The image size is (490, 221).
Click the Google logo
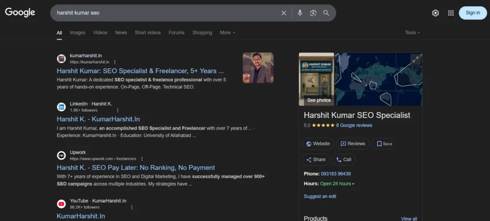coord(20,12)
